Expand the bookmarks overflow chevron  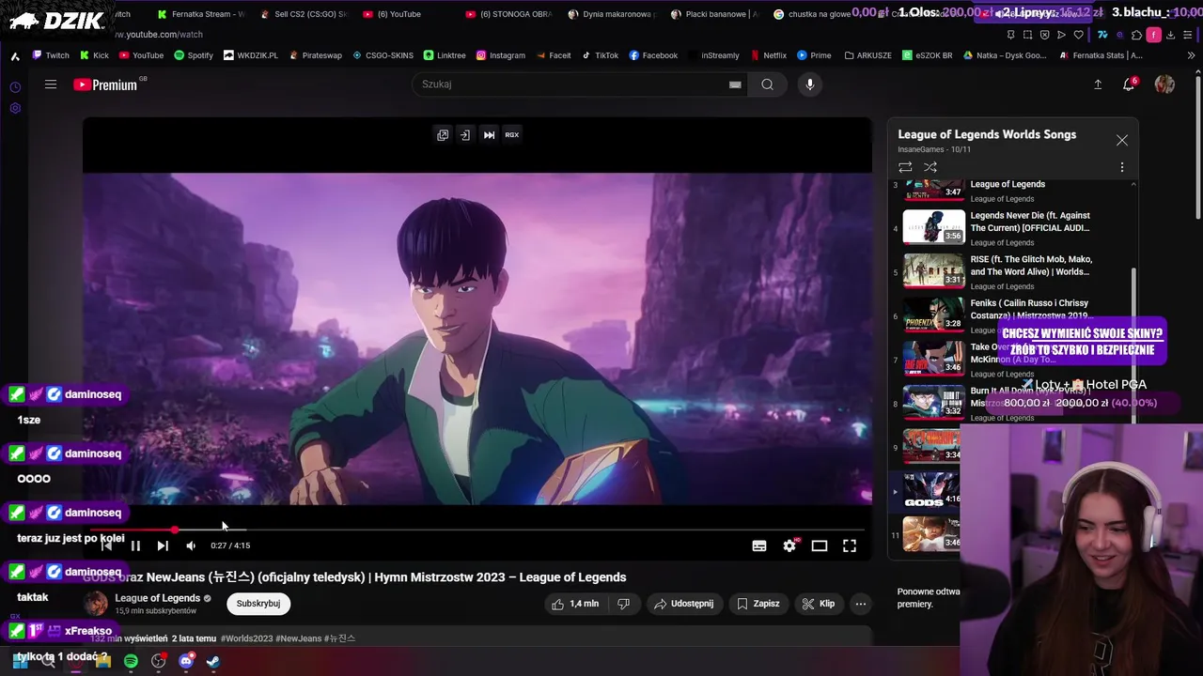click(1192, 55)
